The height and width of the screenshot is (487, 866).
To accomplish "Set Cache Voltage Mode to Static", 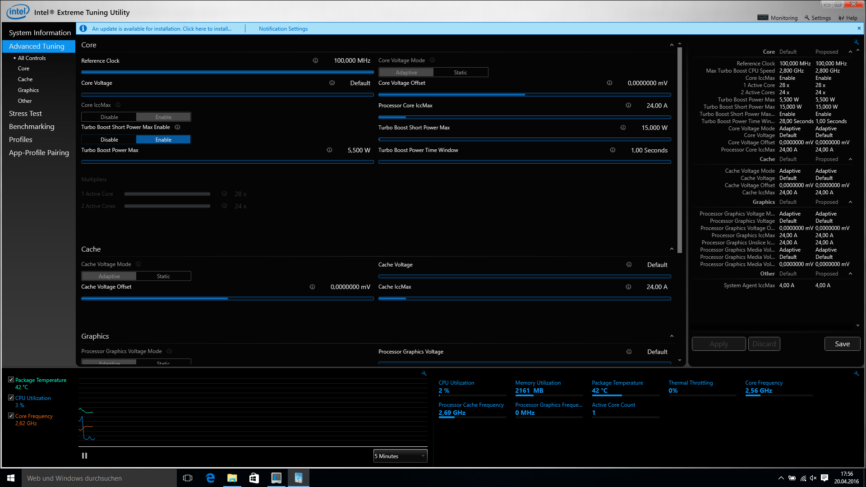I will [x=163, y=276].
